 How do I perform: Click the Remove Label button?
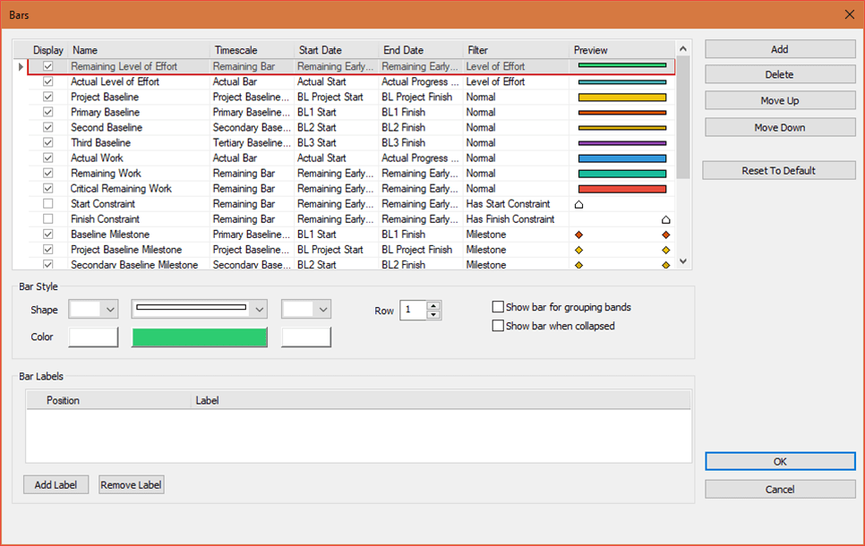[x=132, y=485]
